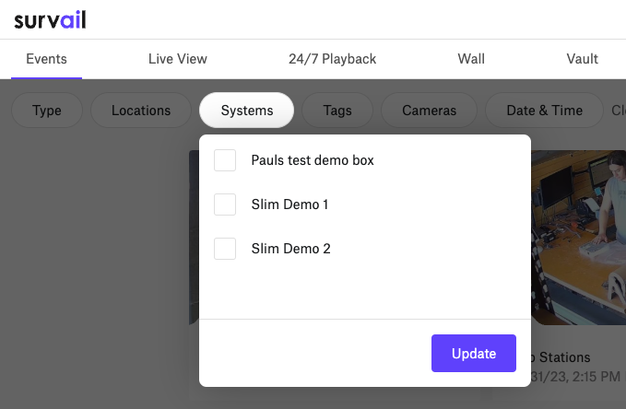
Task: Check the Pauls test demo box checkbox
Action: [225, 160]
